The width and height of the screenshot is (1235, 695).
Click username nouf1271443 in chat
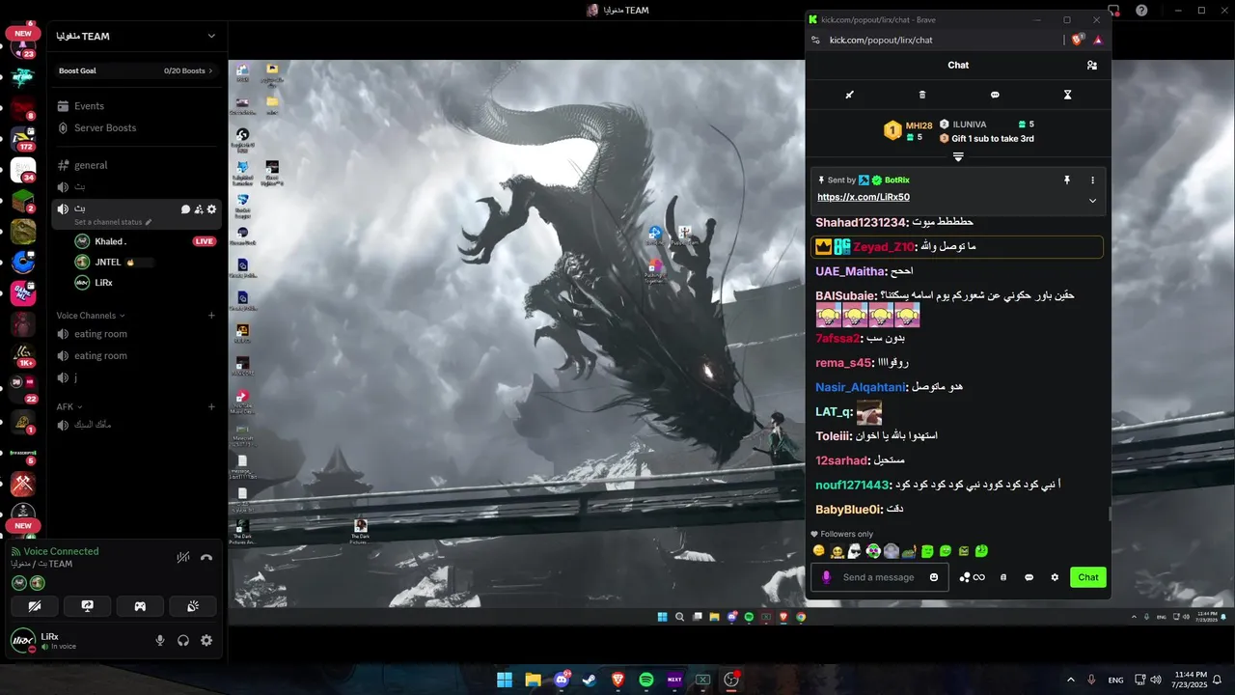tap(852, 485)
